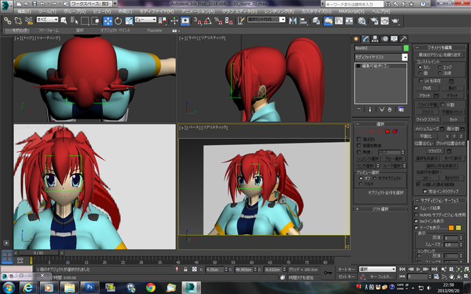This screenshot has width=471, height=294.
Task: Click the Align tool icon
Action: click(304, 21)
